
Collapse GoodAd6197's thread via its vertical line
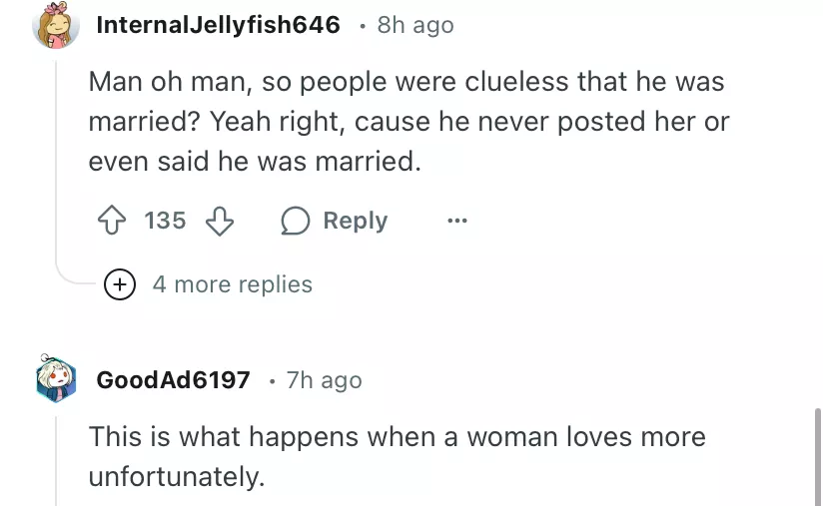point(57,459)
